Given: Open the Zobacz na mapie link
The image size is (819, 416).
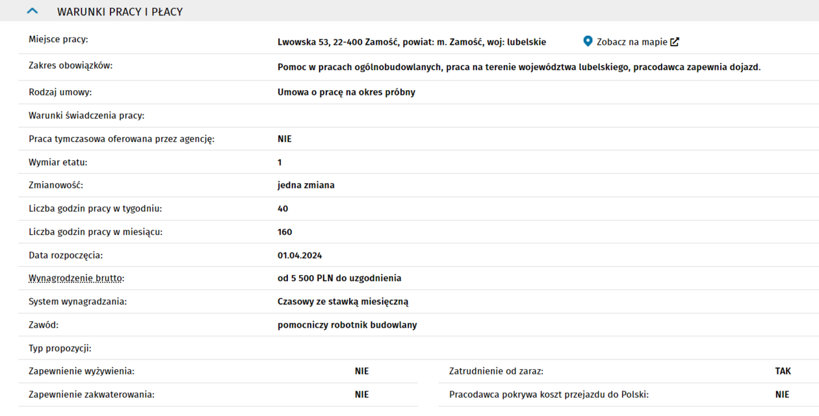Looking at the screenshot, I should pos(631,42).
